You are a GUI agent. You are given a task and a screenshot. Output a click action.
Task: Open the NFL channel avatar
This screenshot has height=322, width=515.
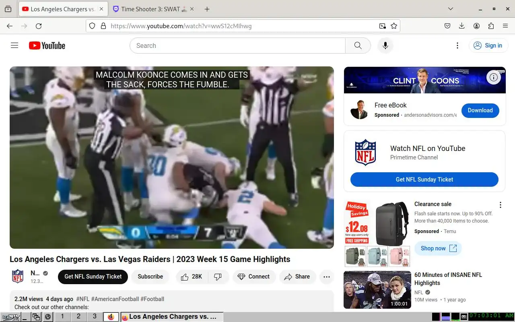[18, 277]
